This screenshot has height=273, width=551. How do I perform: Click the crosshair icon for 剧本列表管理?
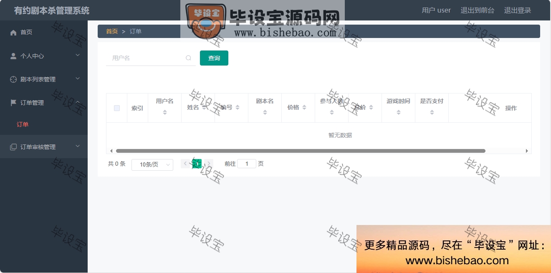tap(13, 79)
